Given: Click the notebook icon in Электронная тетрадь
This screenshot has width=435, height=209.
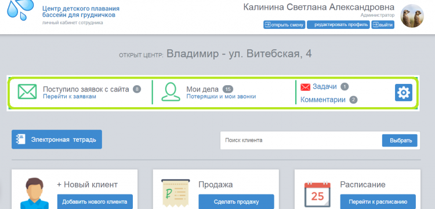Looking at the screenshot, I should pos(20,140).
